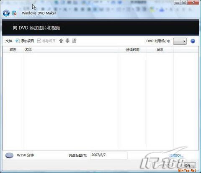Open the DVD 刻录机 dropdown

(180, 41)
